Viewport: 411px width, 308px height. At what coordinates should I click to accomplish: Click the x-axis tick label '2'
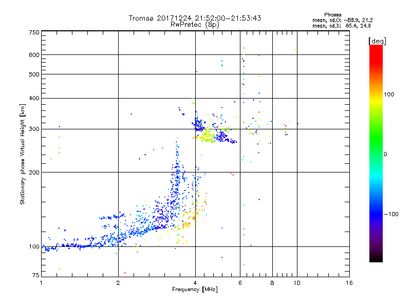coord(118,283)
